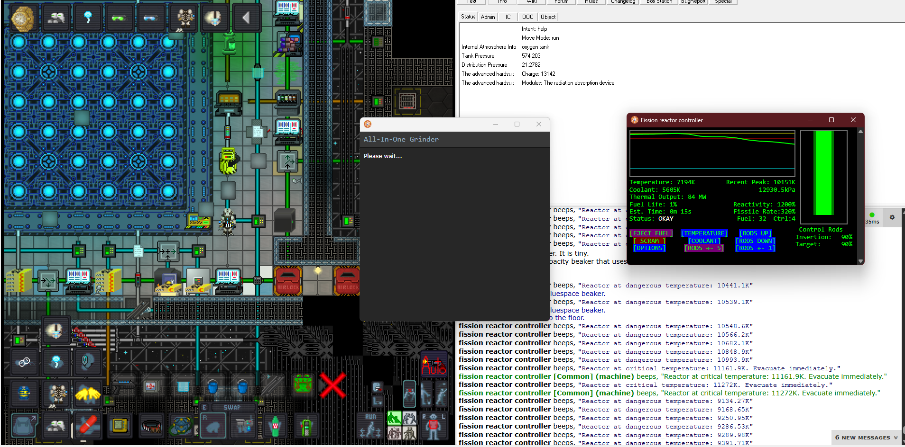The height and width of the screenshot is (447, 905).
Task: Open the Admin tab
Action: 488,17
